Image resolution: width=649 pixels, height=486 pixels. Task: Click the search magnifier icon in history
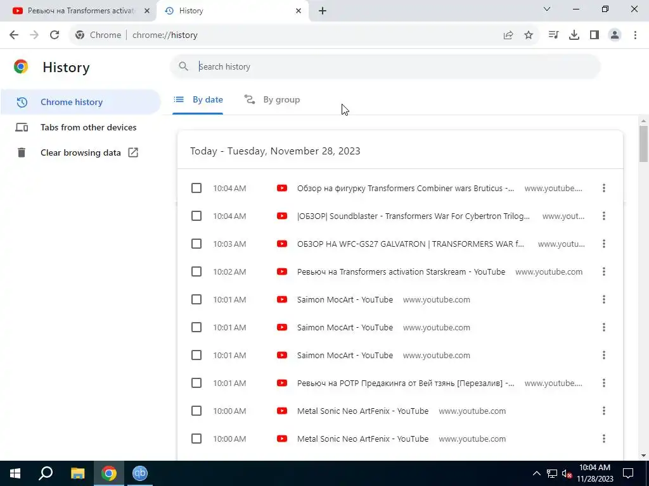(x=183, y=66)
